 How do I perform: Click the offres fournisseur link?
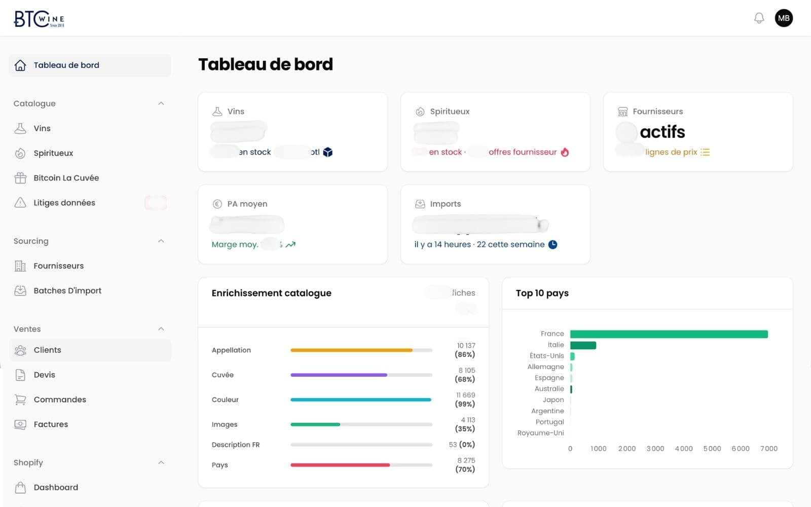pyautogui.click(x=522, y=152)
